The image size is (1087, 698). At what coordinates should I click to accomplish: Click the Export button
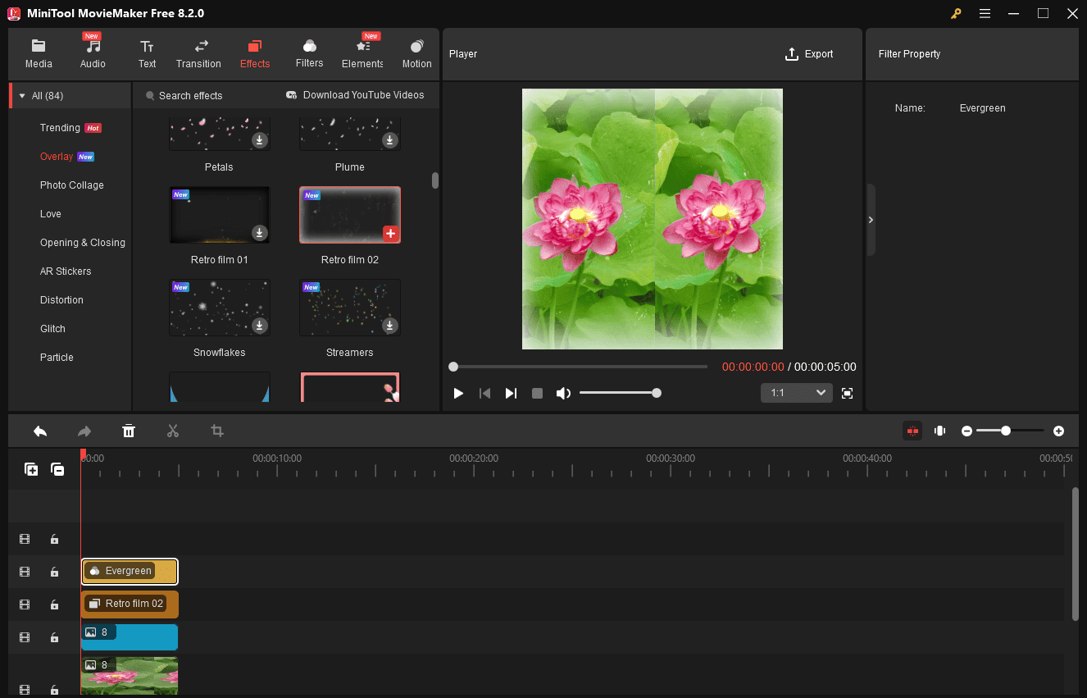(x=809, y=54)
